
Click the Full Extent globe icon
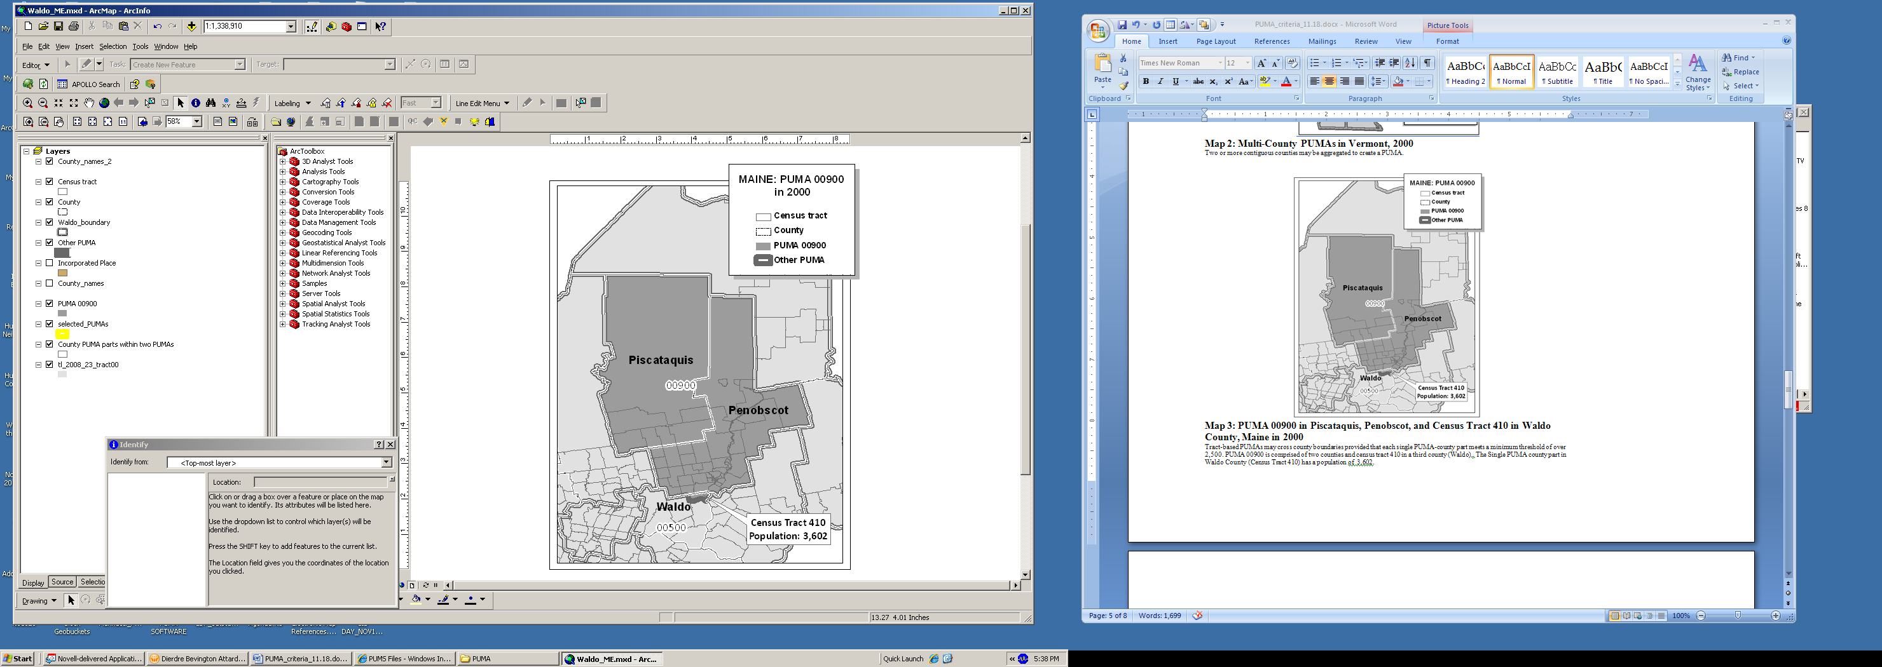[104, 103]
